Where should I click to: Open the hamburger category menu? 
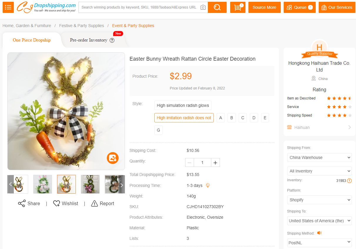click(x=8, y=7)
